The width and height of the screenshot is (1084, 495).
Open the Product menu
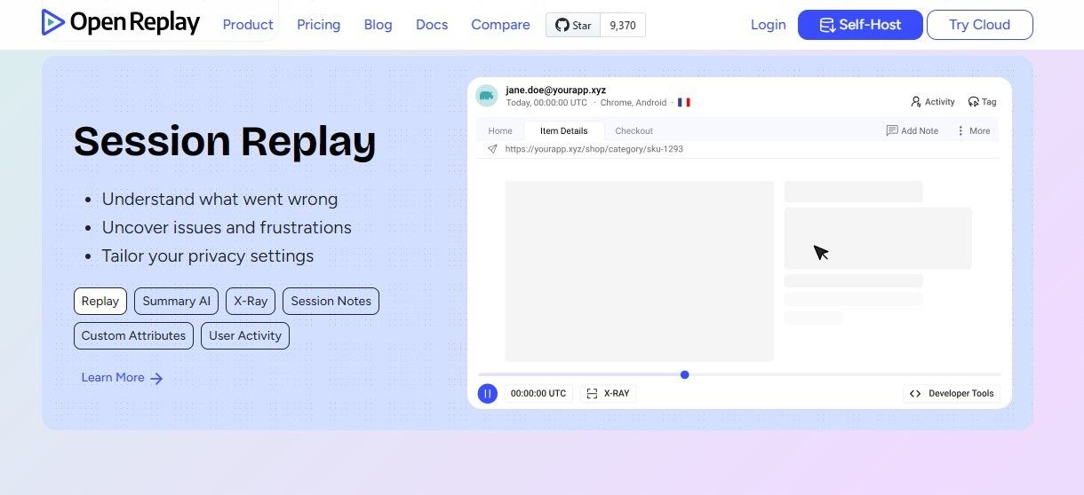pyautogui.click(x=248, y=25)
